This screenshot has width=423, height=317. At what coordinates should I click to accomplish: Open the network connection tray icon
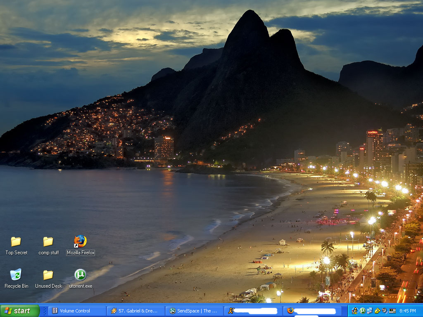pos(369,311)
